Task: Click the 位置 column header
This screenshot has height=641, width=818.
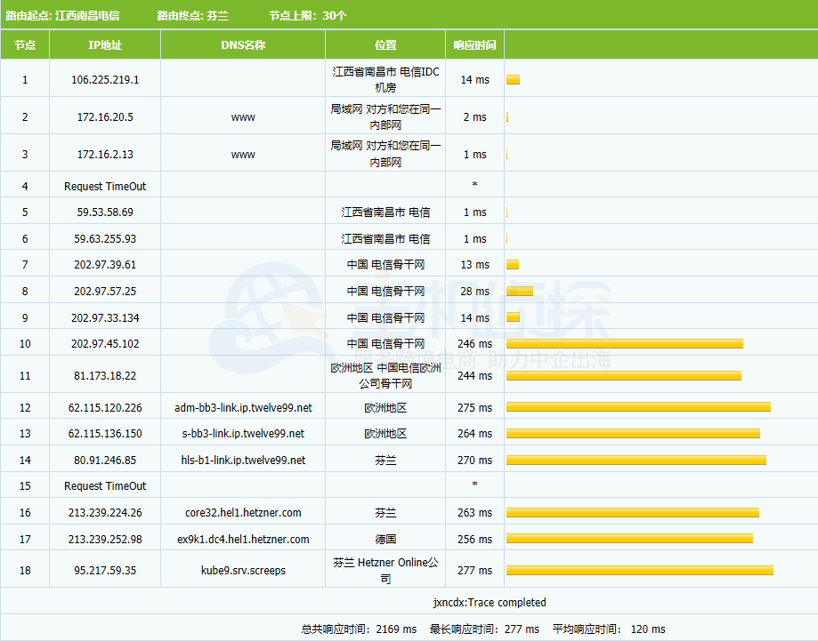Action: click(x=385, y=45)
